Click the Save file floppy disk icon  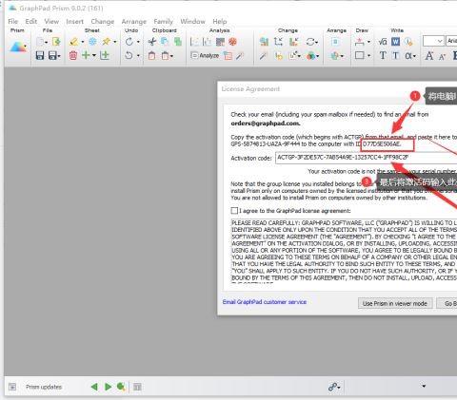click(x=40, y=55)
